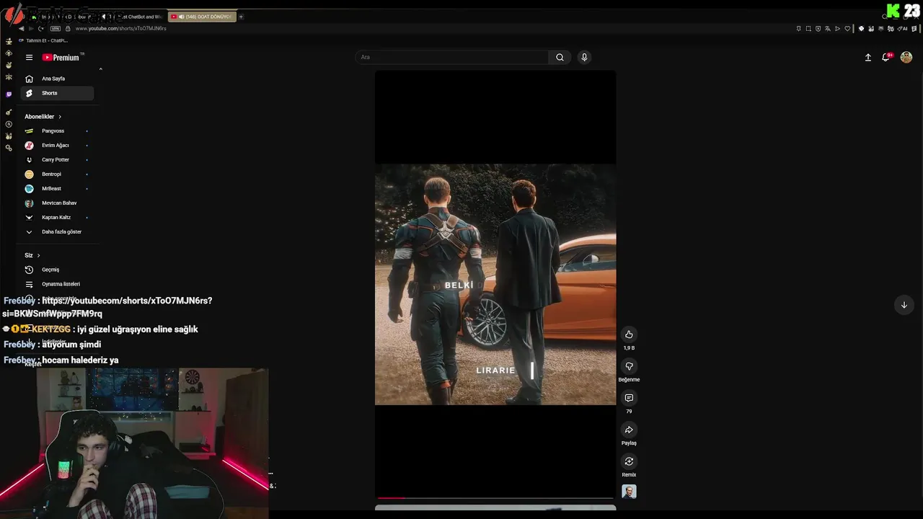Share the Short via Paylaş
The image size is (923, 519).
pyautogui.click(x=629, y=430)
